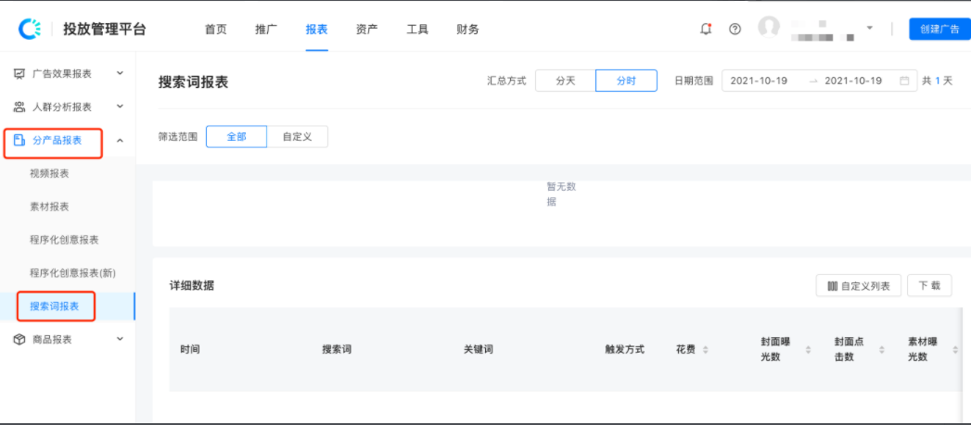Open the account dropdown arrow
This screenshot has width=971, height=425.
pyautogui.click(x=869, y=29)
